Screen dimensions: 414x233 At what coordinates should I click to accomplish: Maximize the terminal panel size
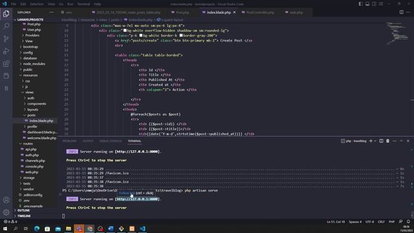(401, 141)
